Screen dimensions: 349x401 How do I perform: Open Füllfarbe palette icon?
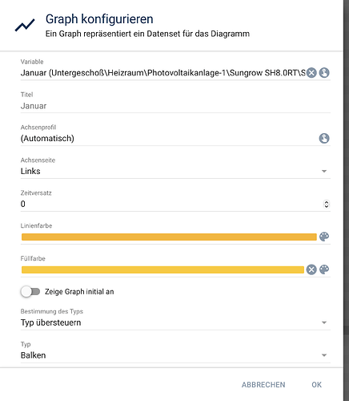(x=324, y=269)
